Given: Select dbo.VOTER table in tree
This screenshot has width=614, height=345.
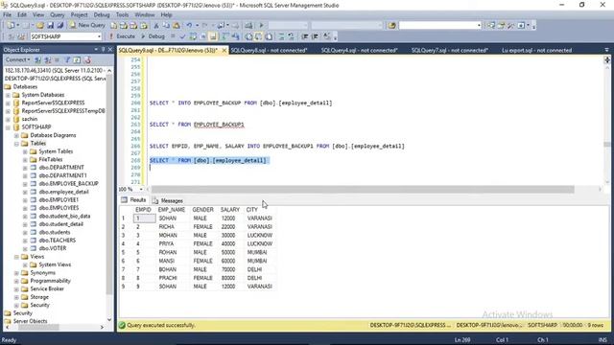Looking at the screenshot, I should 53,248.
